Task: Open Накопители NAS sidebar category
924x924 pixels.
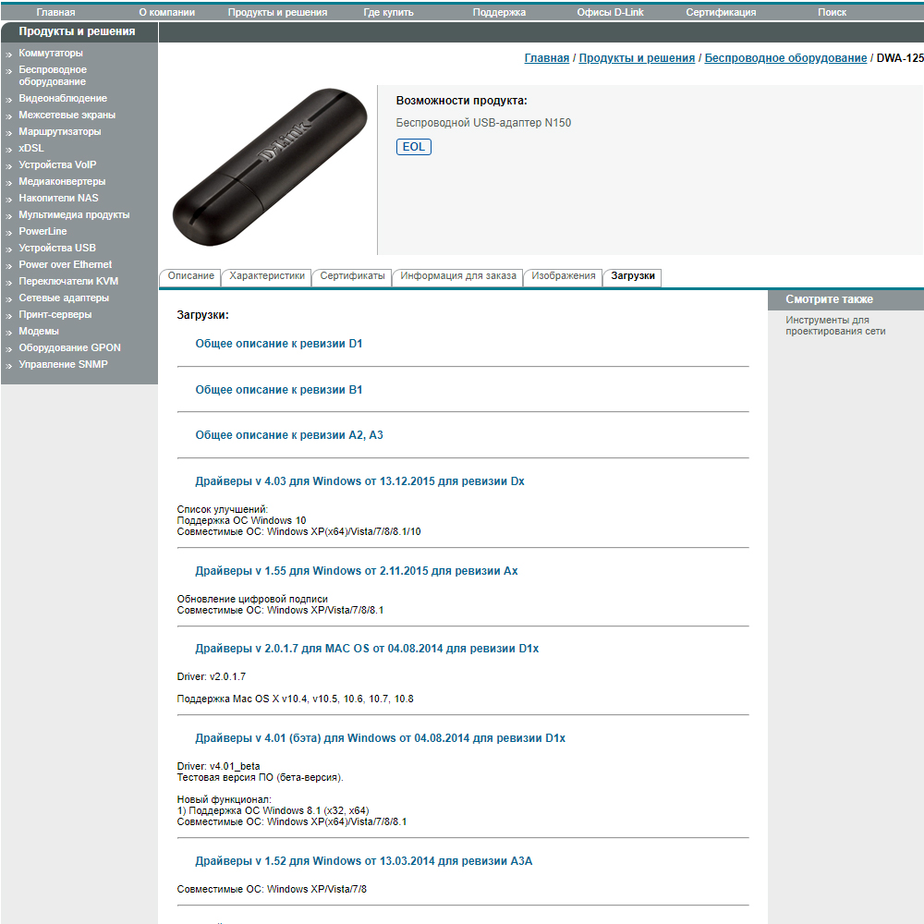Action: click(x=58, y=198)
